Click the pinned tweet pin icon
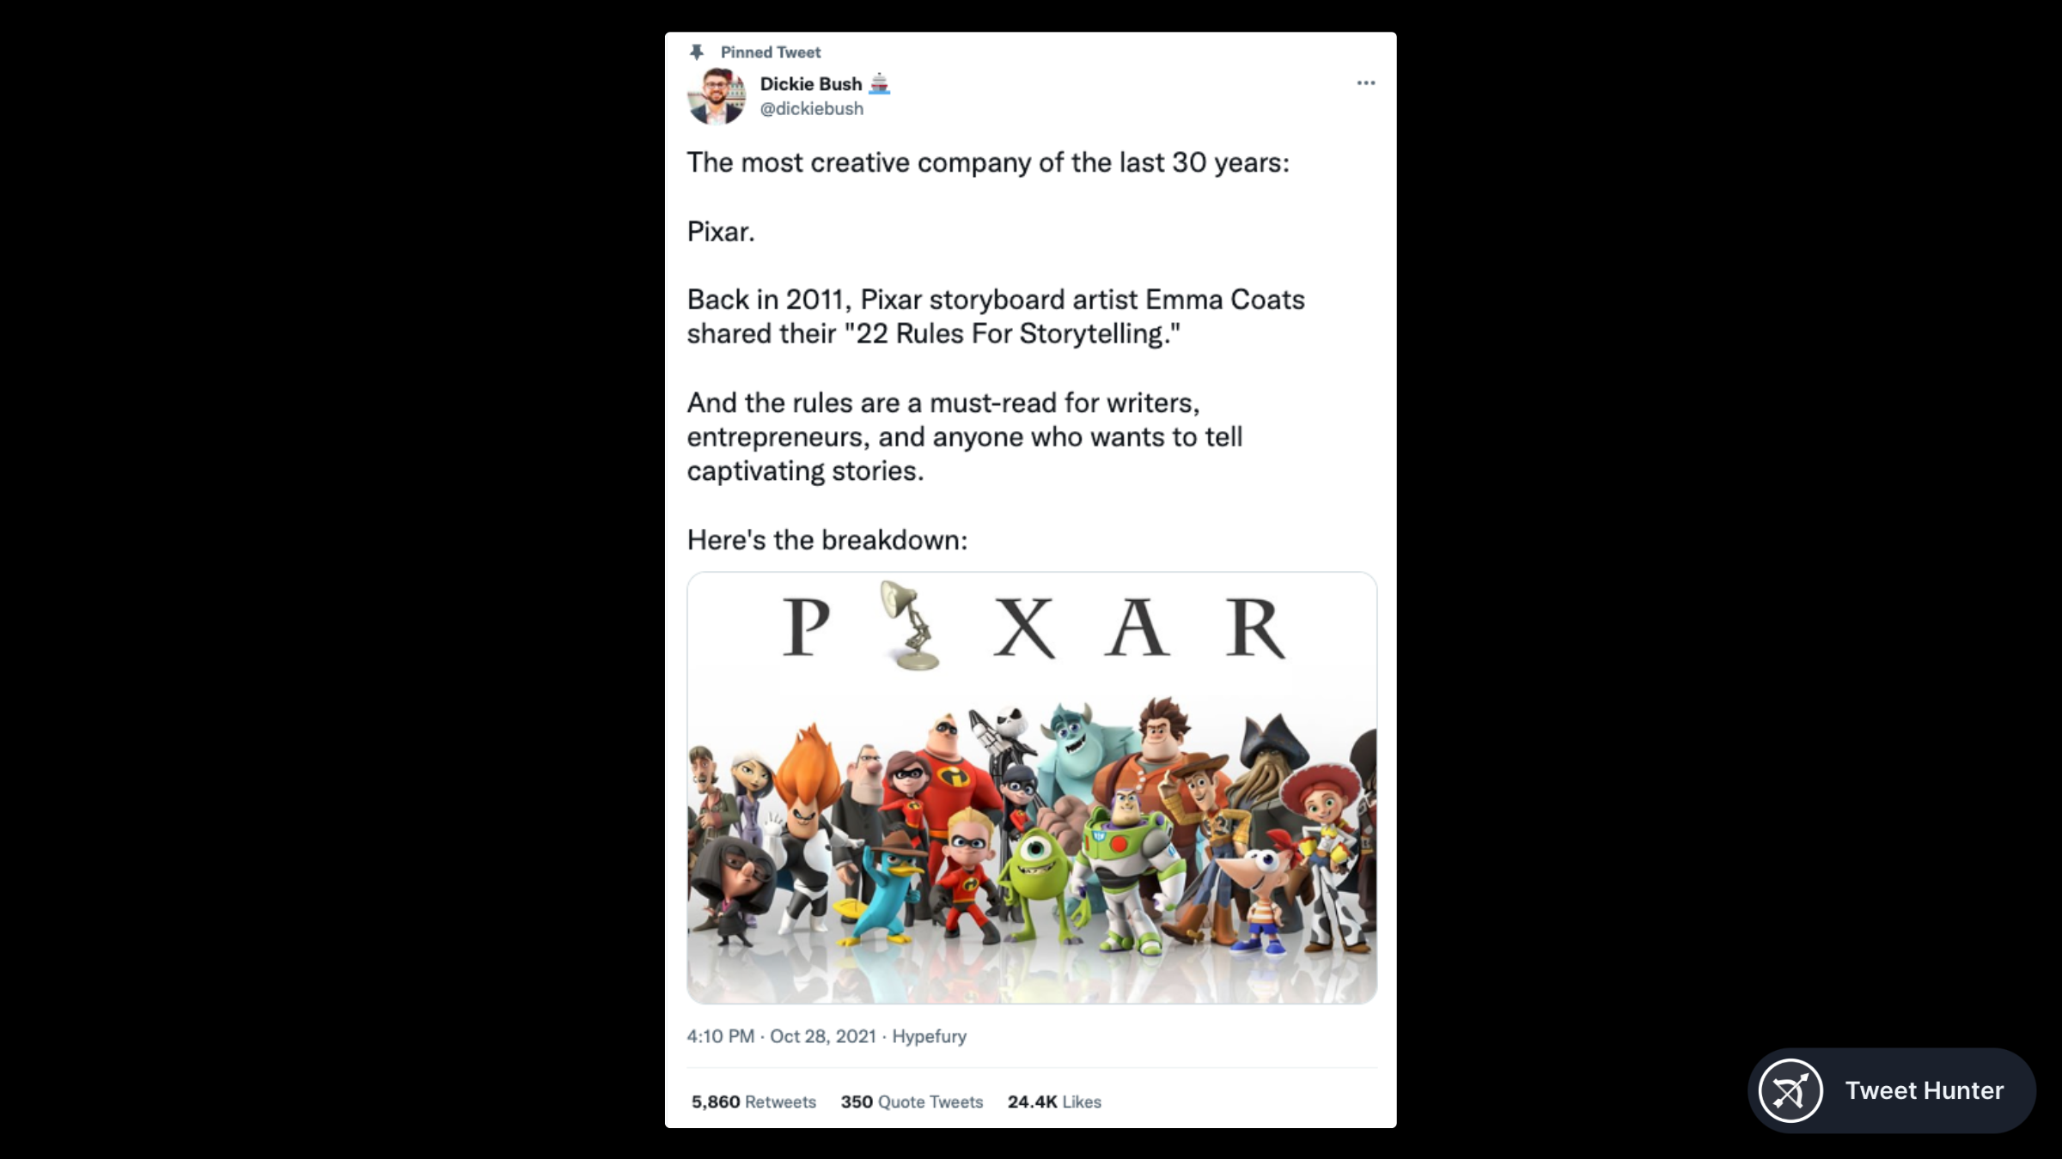 click(697, 52)
